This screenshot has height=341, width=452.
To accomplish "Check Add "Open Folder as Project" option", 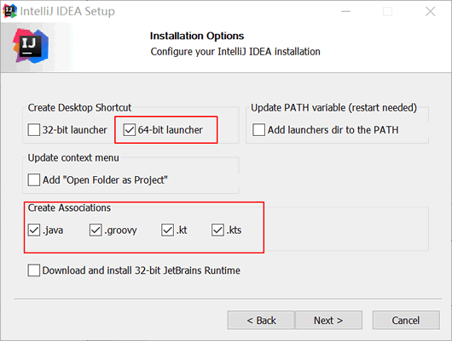I will (x=34, y=180).
